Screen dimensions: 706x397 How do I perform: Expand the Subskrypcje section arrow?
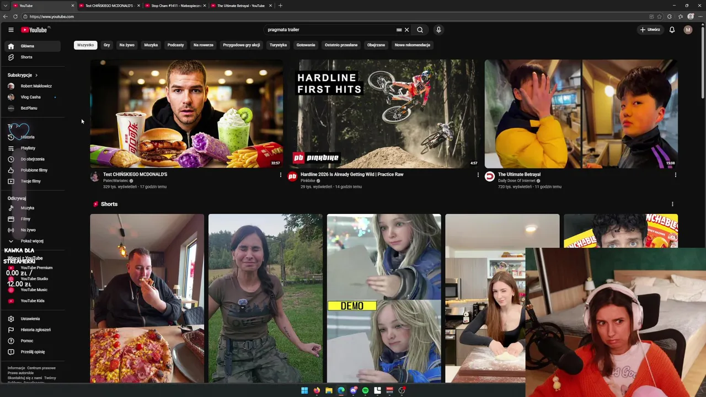(36, 75)
